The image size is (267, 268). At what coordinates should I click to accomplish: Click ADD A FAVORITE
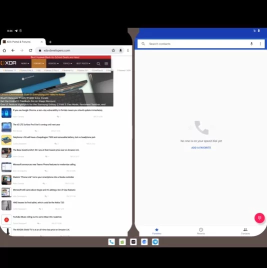(x=201, y=147)
